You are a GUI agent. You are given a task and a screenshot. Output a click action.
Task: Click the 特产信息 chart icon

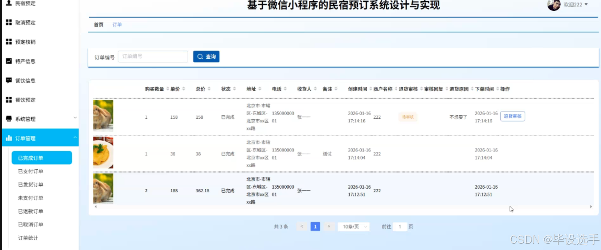[x=9, y=61]
